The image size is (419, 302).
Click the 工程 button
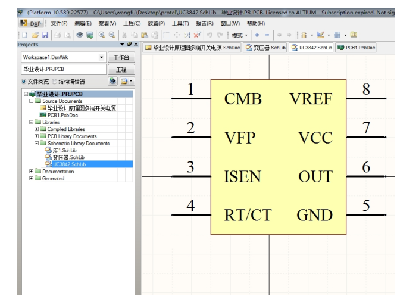point(121,70)
